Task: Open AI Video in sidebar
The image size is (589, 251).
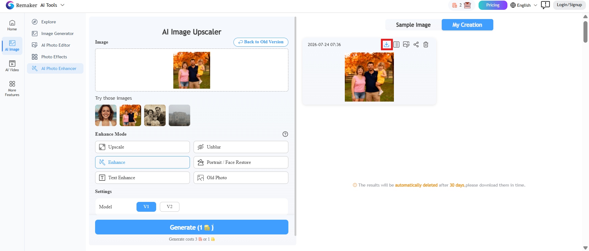Action: pyautogui.click(x=12, y=66)
